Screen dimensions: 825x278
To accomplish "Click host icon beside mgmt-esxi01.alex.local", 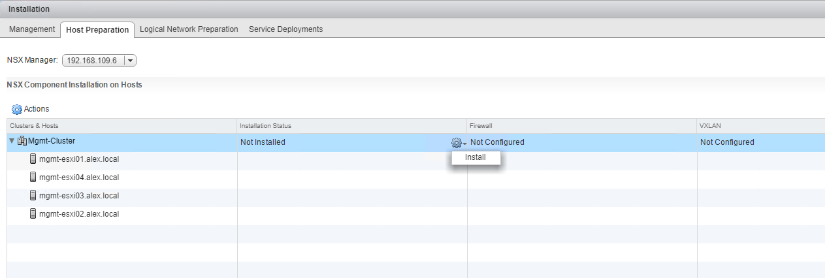I will pos(33,159).
